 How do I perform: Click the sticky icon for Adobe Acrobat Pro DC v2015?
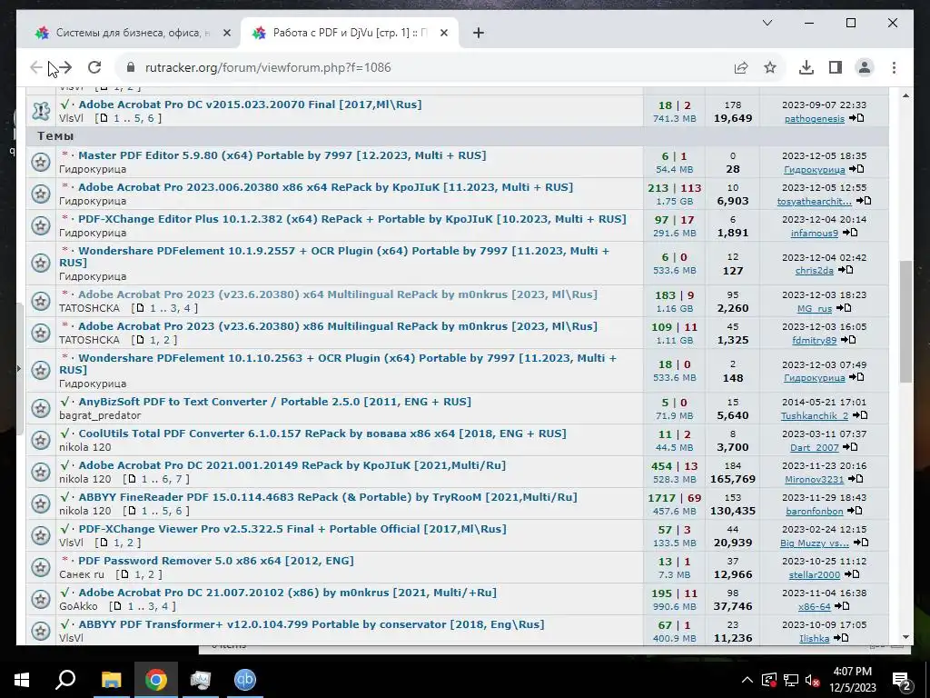(x=40, y=110)
